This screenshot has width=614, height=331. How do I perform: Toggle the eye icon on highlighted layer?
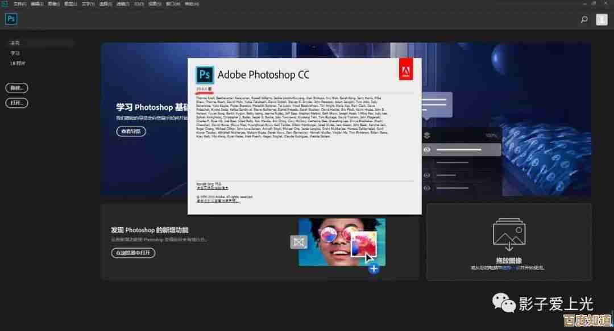[x=427, y=150]
